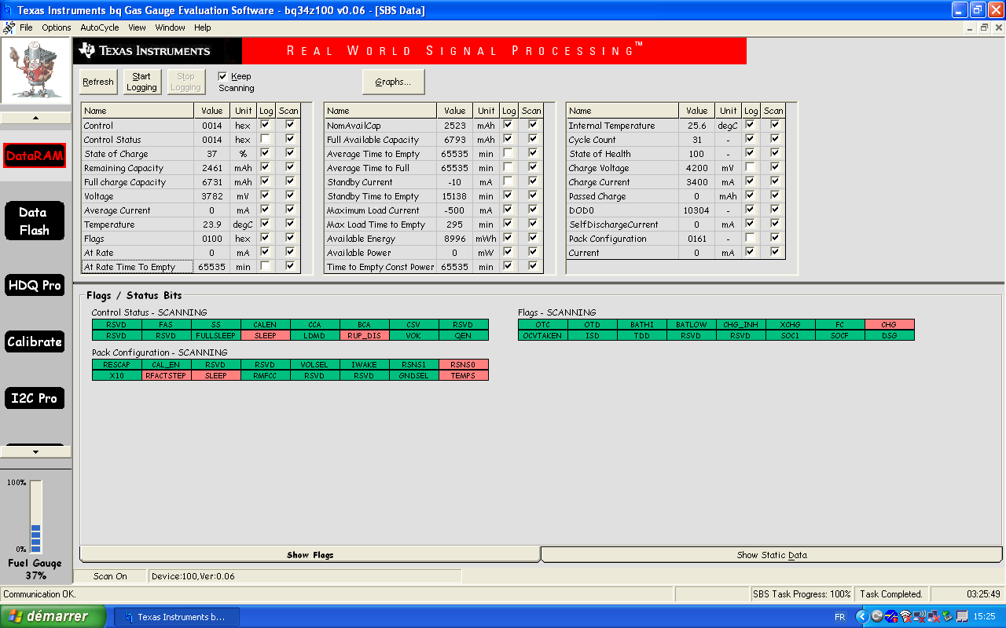Viewport: 1006px width, 628px height.
Task: Click the SBS Task Progress status field
Action: 802,594
